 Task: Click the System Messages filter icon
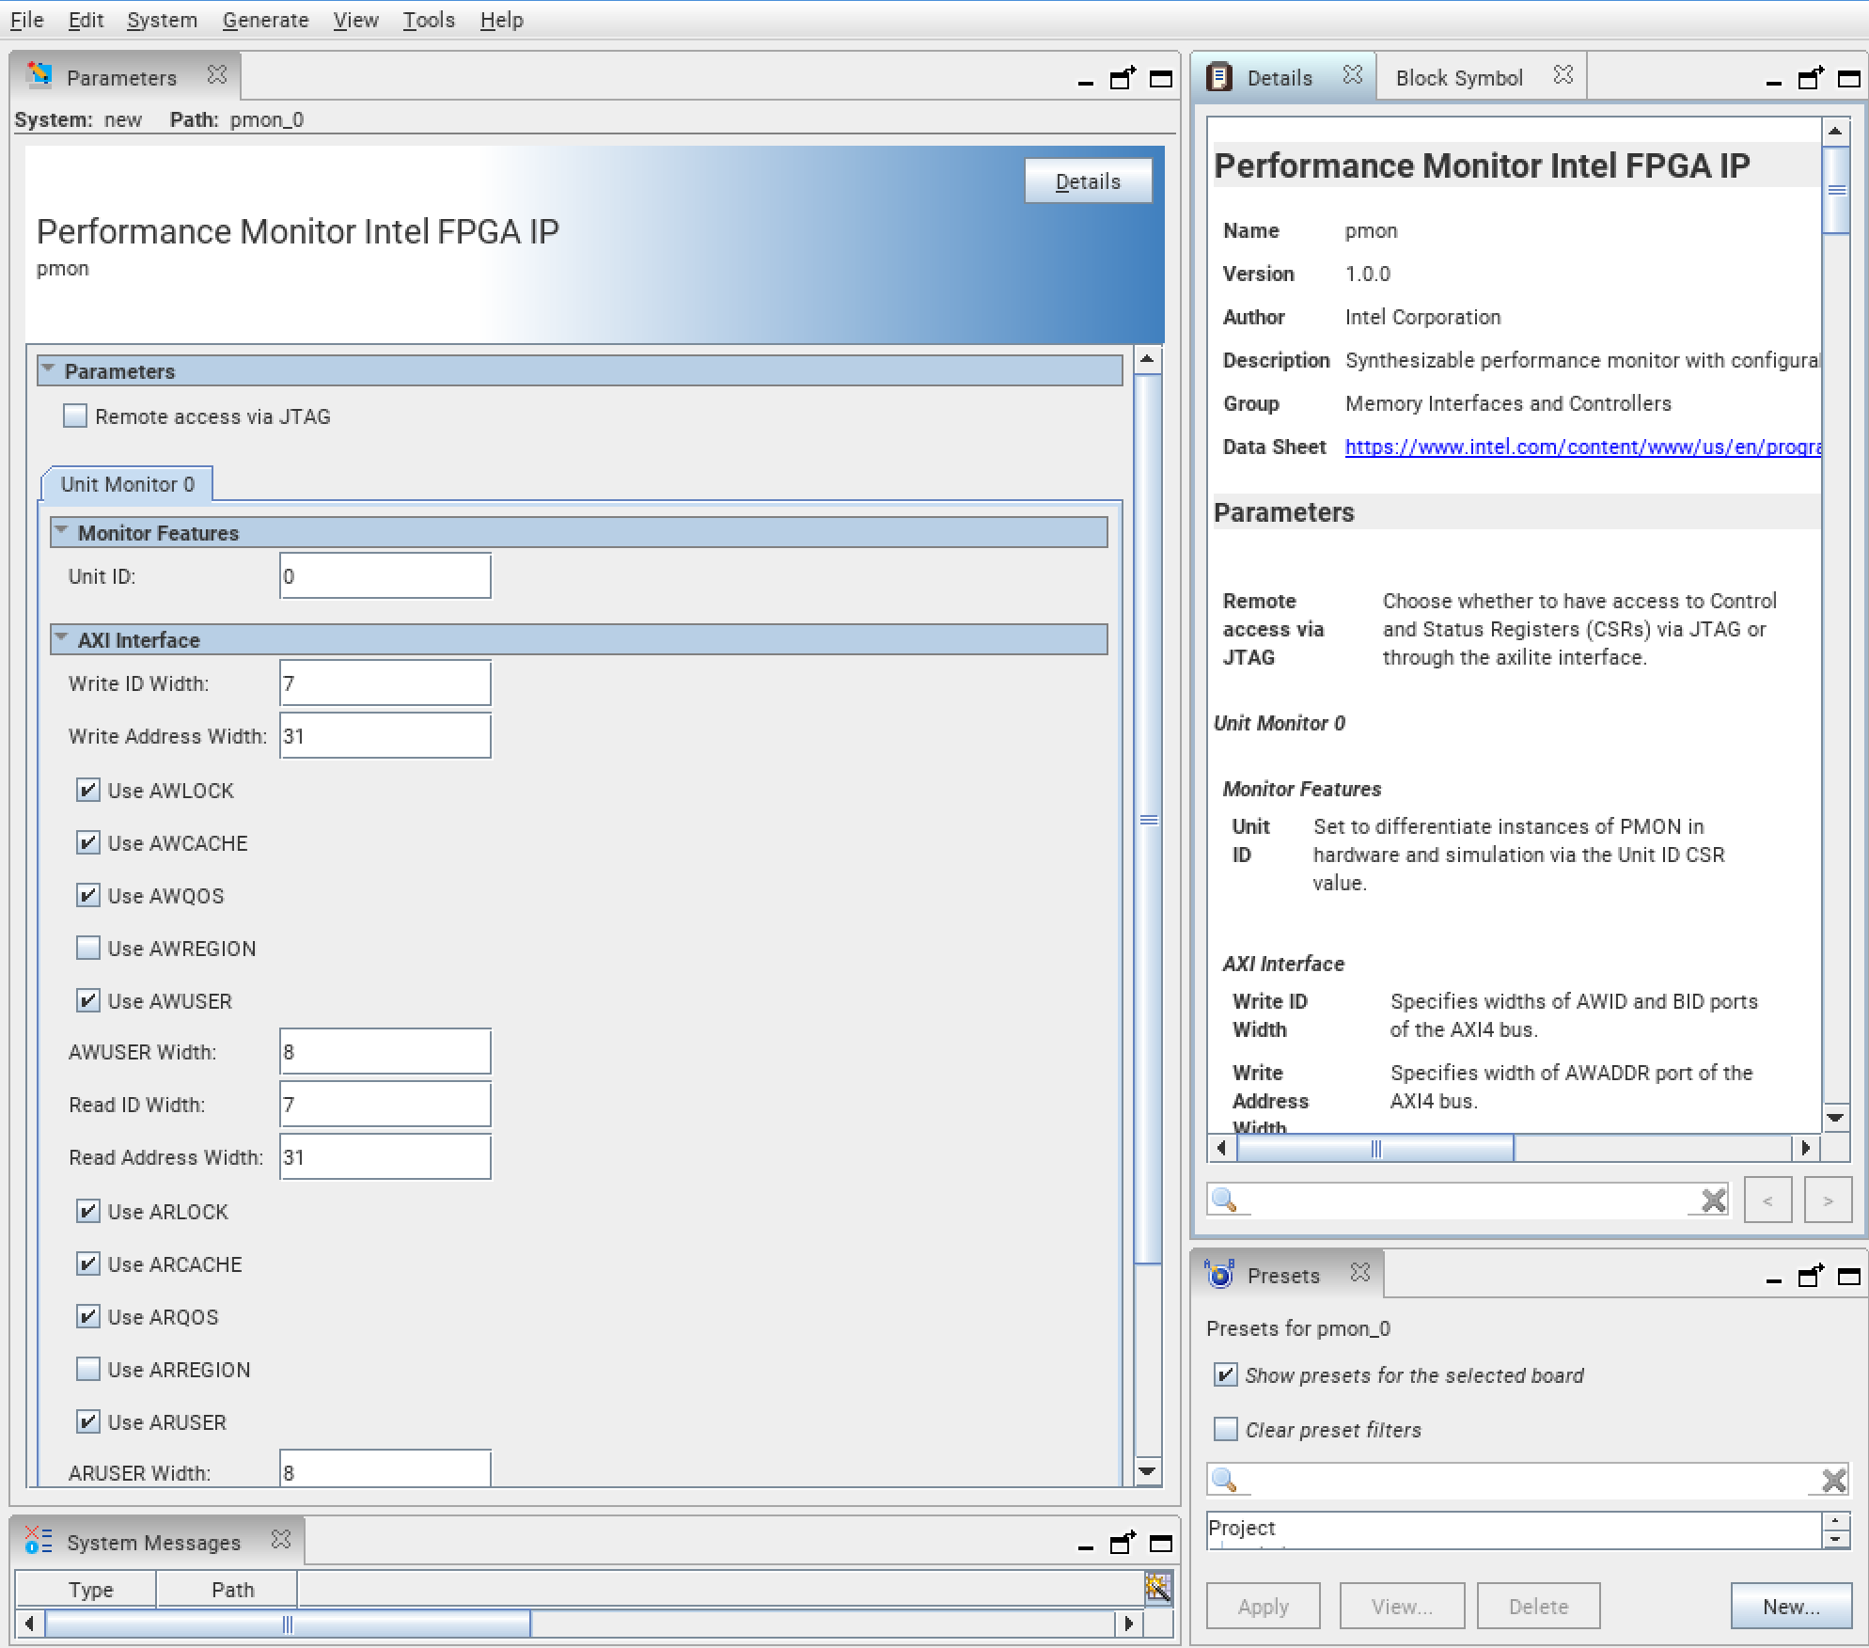pos(1157,1588)
